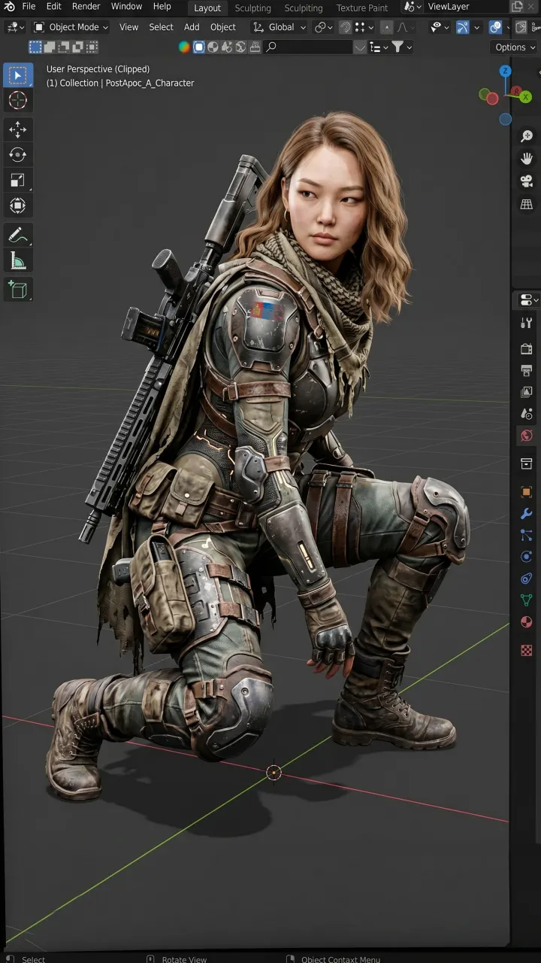Open the Render menu
Viewport: 541px width, 963px height.
click(86, 6)
